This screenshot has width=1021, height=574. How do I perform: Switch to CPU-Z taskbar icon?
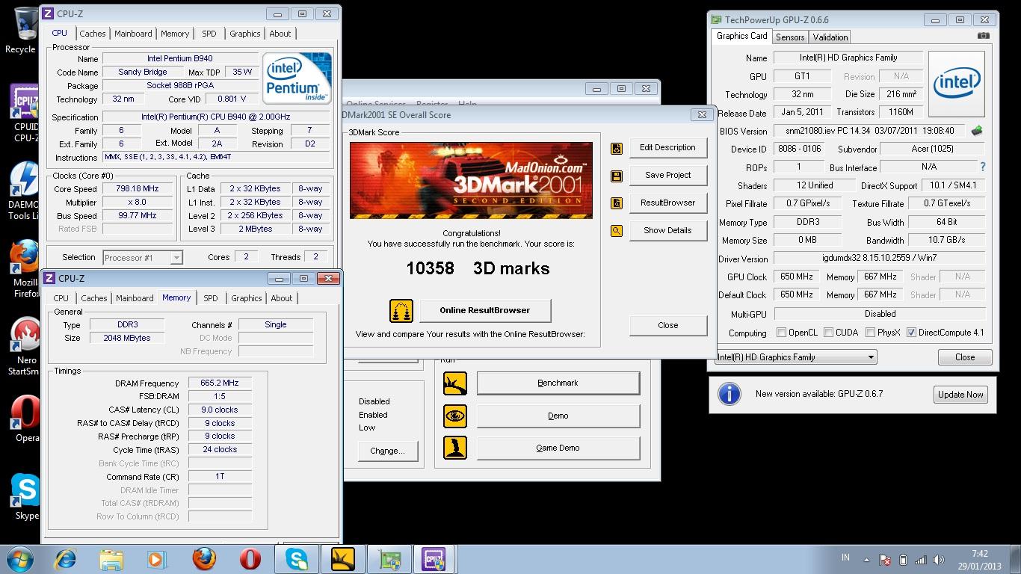(434, 559)
